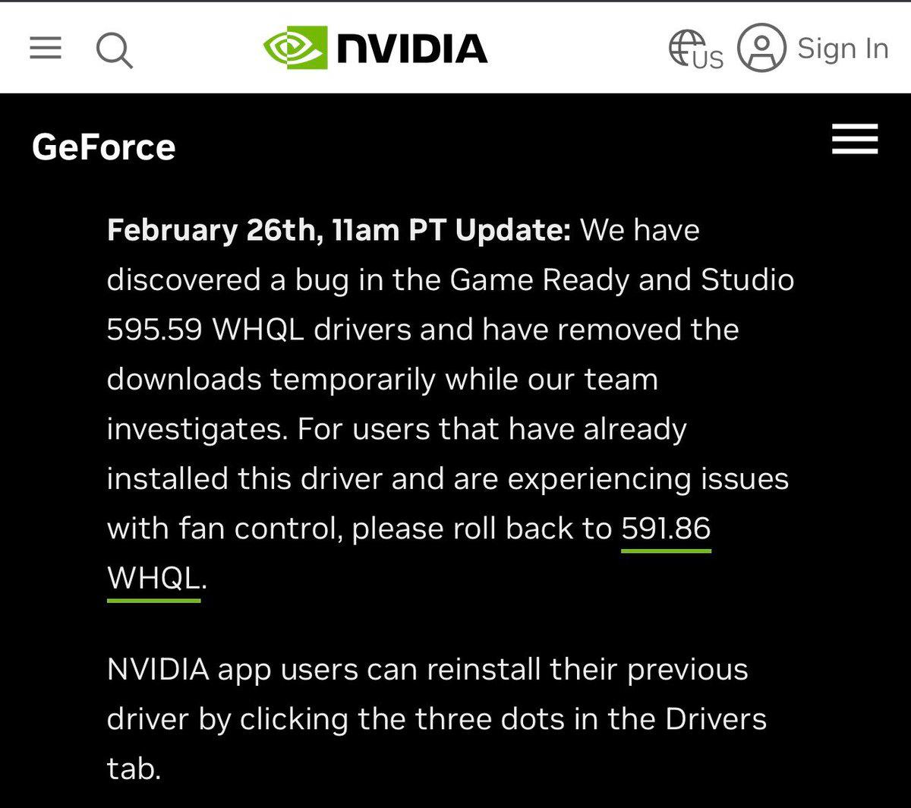Open search from the top navigation bar
This screenshot has width=911, height=808.
tap(114, 48)
